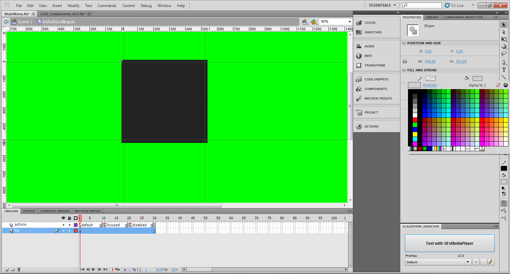Switch to the Library tab
Viewport: 510px width, 274px height.
[x=432, y=18]
